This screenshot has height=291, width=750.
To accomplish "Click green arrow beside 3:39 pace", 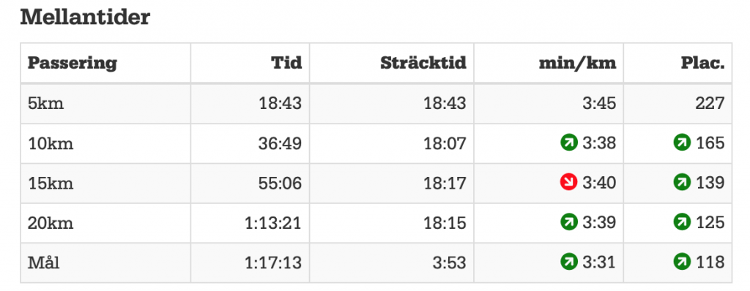I will pos(568,222).
